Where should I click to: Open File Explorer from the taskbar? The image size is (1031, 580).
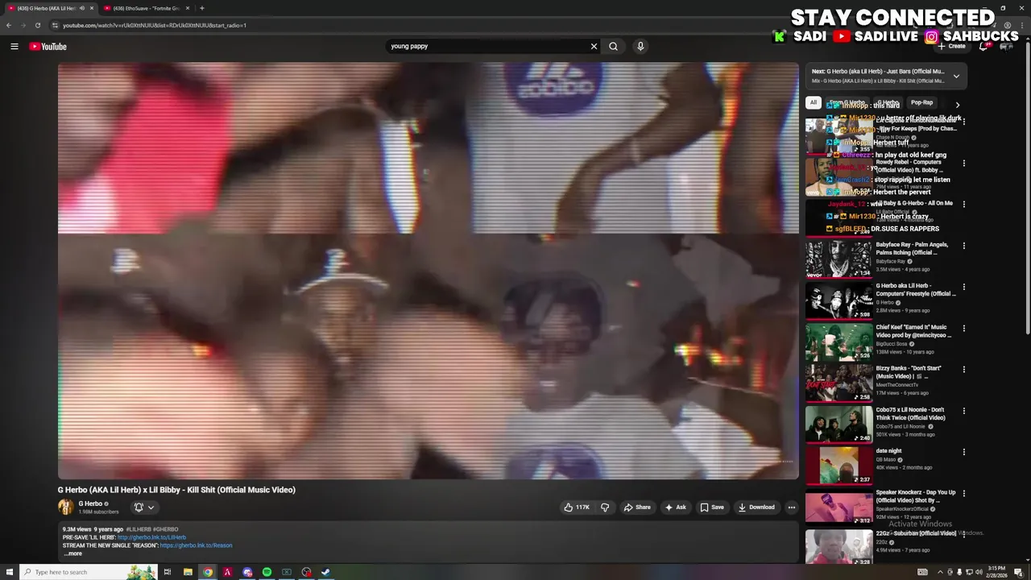tap(188, 572)
